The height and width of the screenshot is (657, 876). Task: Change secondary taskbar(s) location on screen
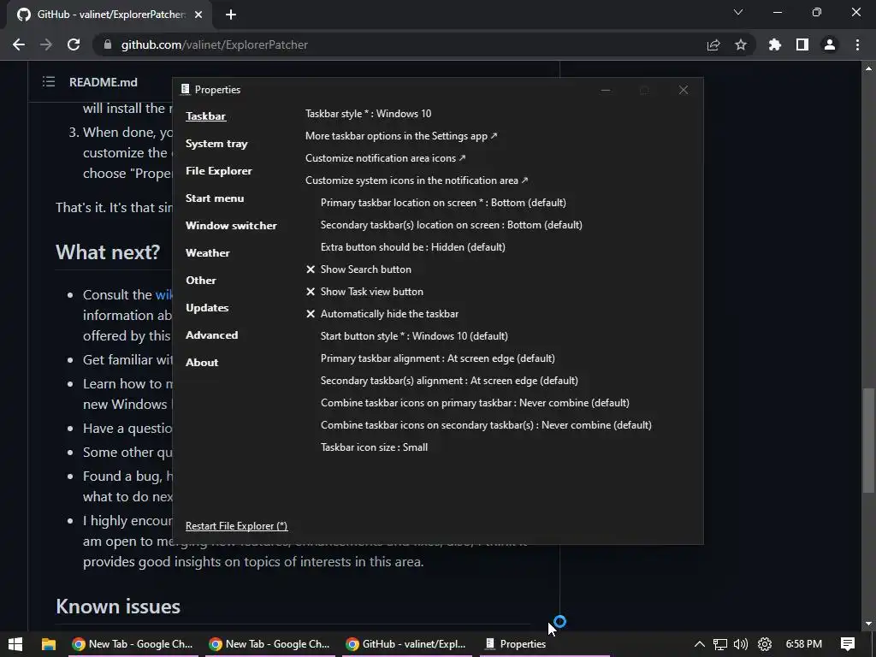(452, 225)
